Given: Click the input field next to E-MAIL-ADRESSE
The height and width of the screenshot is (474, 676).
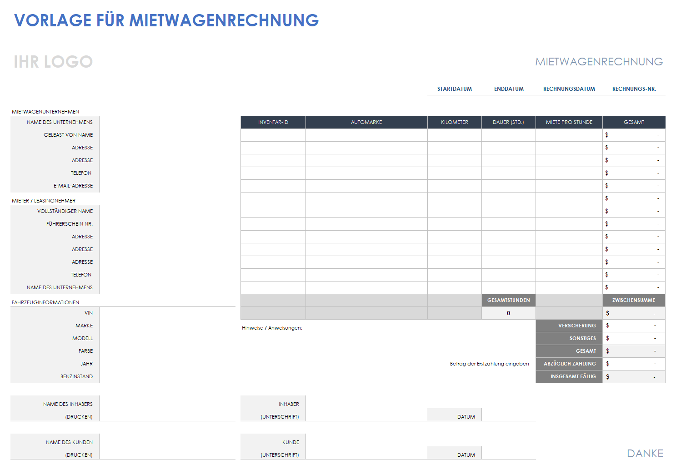Looking at the screenshot, I should (167, 186).
